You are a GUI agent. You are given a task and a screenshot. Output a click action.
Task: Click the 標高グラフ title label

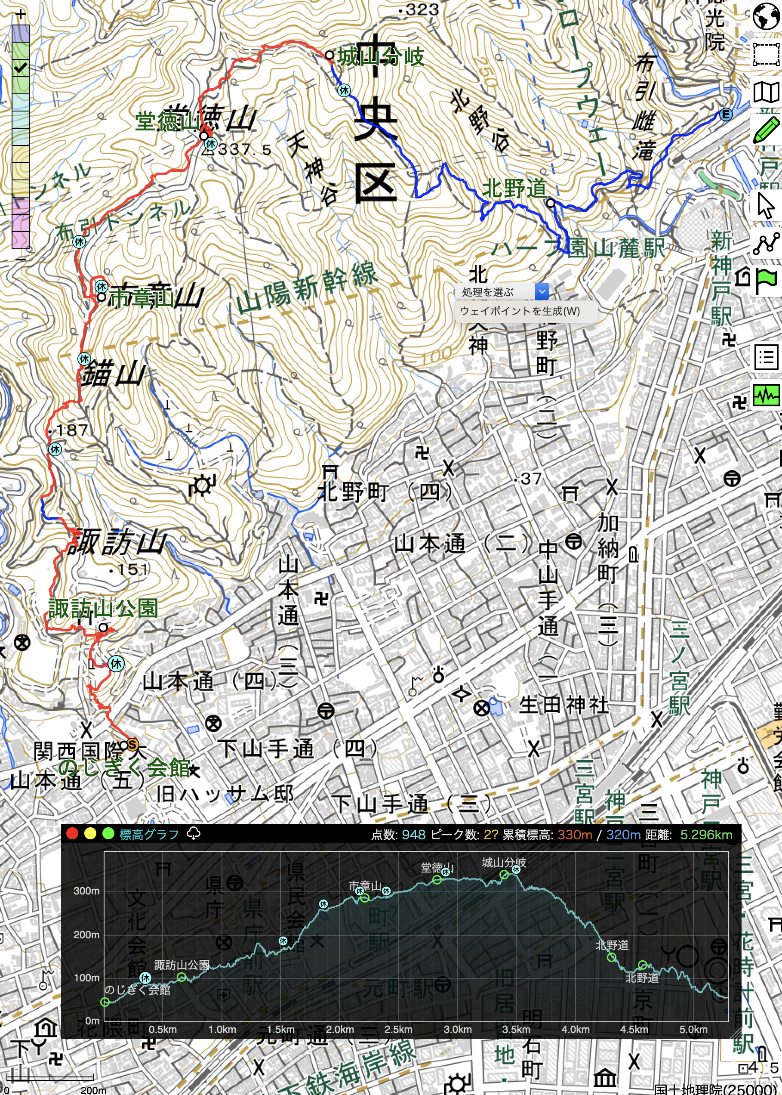coord(149,834)
